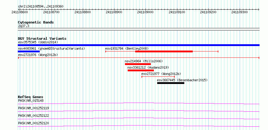Open the PASK|NM_001252119 transcript label
This screenshot has width=268, height=130.
(x=33, y=108)
